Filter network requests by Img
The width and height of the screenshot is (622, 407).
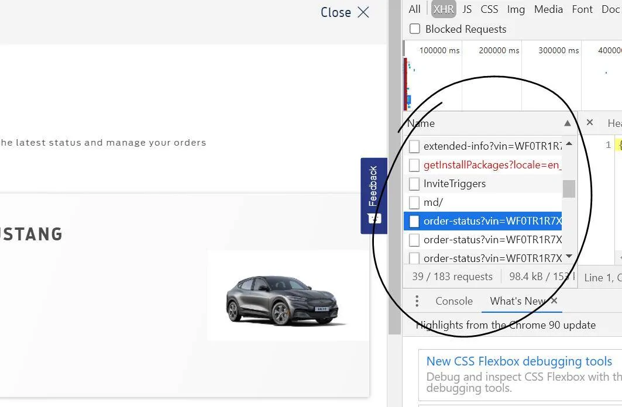pos(516,9)
